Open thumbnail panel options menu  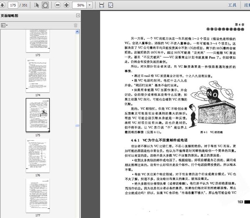[x=4, y=25]
